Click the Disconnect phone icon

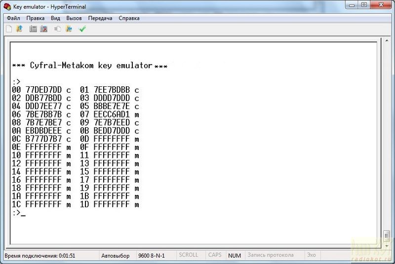[x=44, y=29]
